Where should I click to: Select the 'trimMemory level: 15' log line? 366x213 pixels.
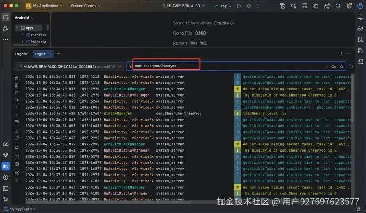(264, 113)
